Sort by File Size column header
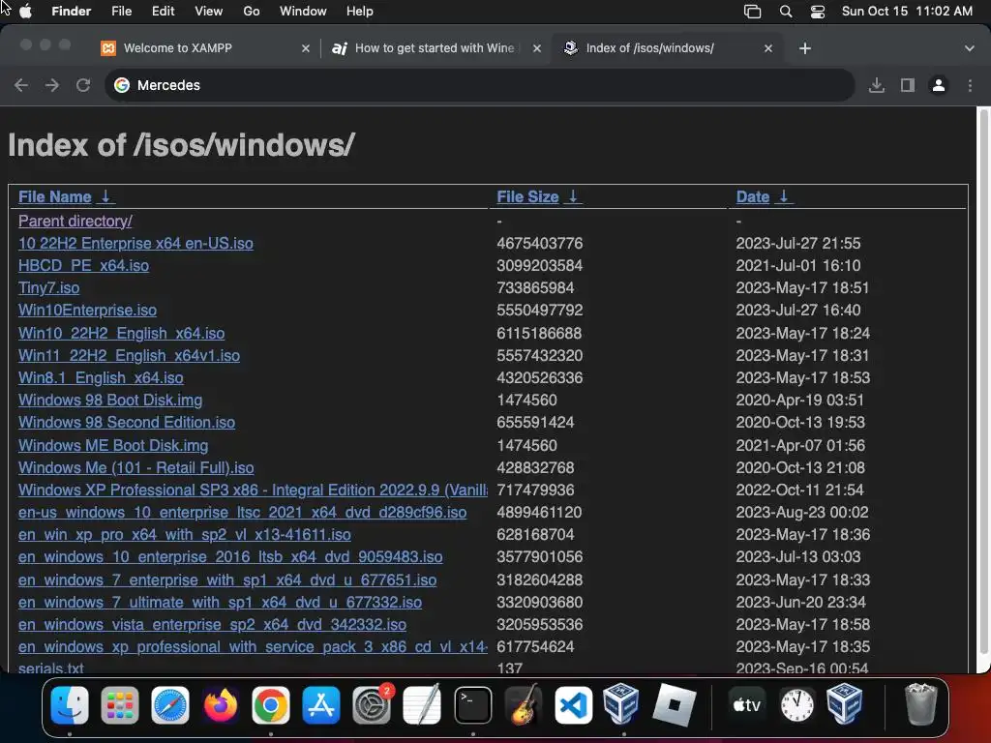The width and height of the screenshot is (991, 743). (527, 197)
